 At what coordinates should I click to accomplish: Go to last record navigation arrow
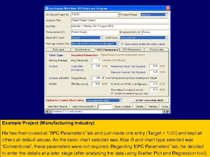pyautogui.click(x=168, y=111)
